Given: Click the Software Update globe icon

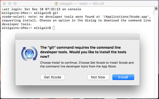Looking at the screenshot, I should 29,53.
